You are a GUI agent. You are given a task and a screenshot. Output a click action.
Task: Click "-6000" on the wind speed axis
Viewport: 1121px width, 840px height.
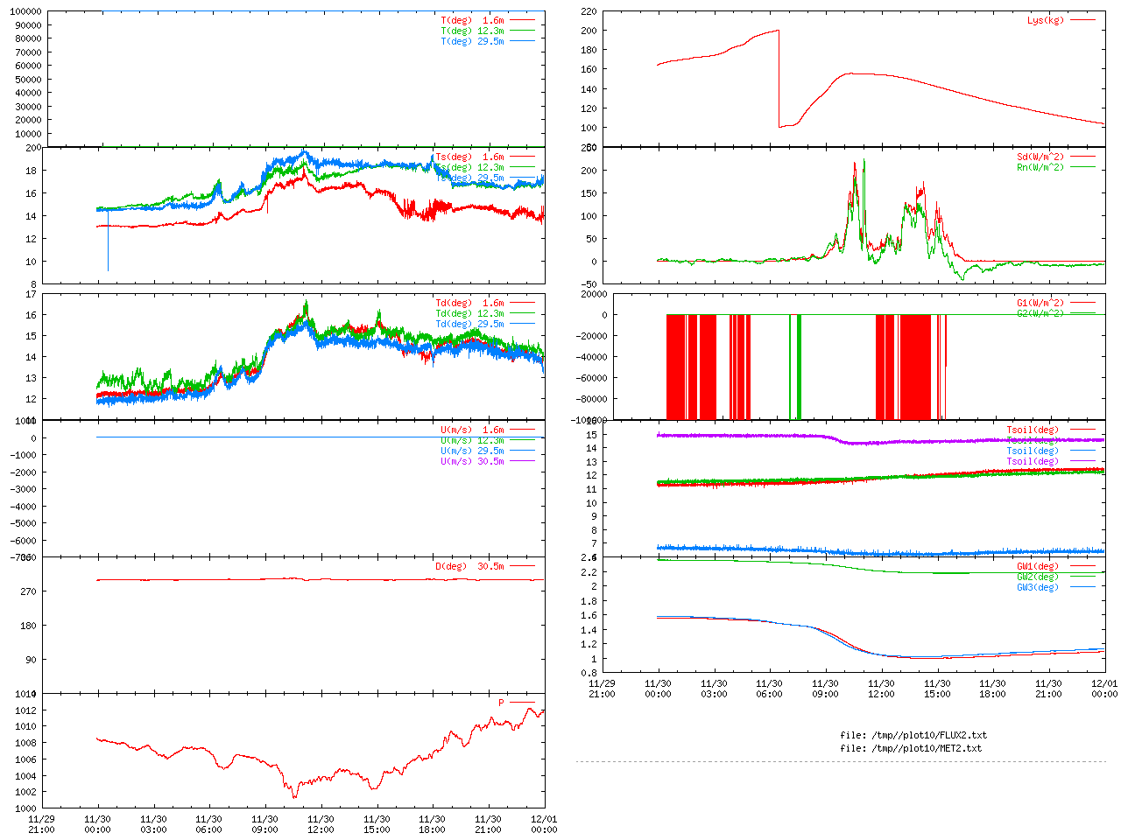[x=23, y=541]
